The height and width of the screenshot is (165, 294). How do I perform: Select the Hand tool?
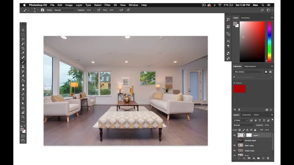pos(23,113)
